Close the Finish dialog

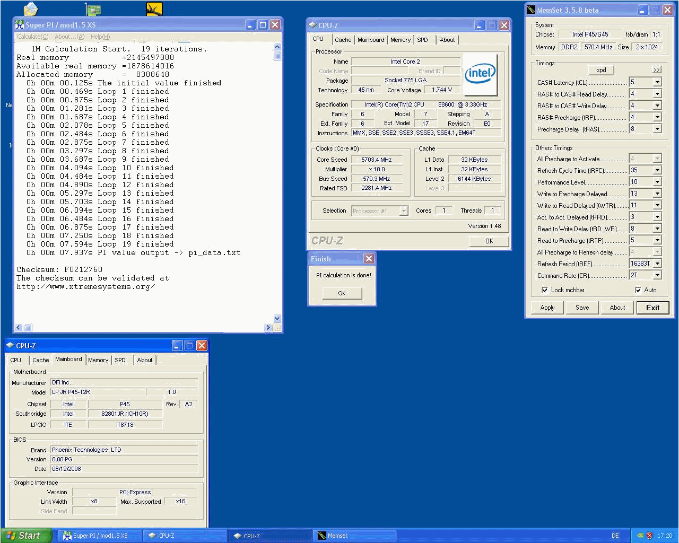[x=369, y=259]
